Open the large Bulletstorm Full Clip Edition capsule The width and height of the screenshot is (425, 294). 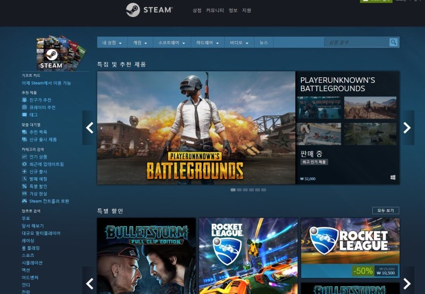146,256
